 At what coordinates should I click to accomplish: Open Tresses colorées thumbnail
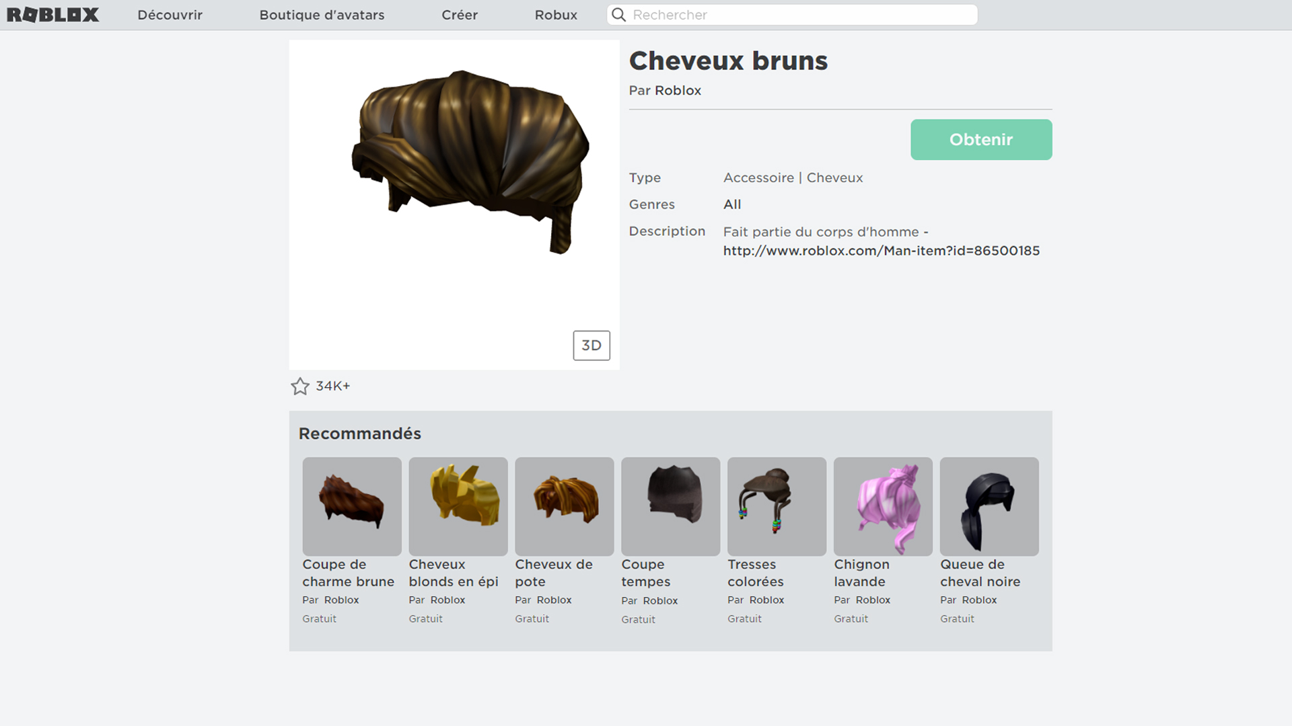pyautogui.click(x=777, y=507)
